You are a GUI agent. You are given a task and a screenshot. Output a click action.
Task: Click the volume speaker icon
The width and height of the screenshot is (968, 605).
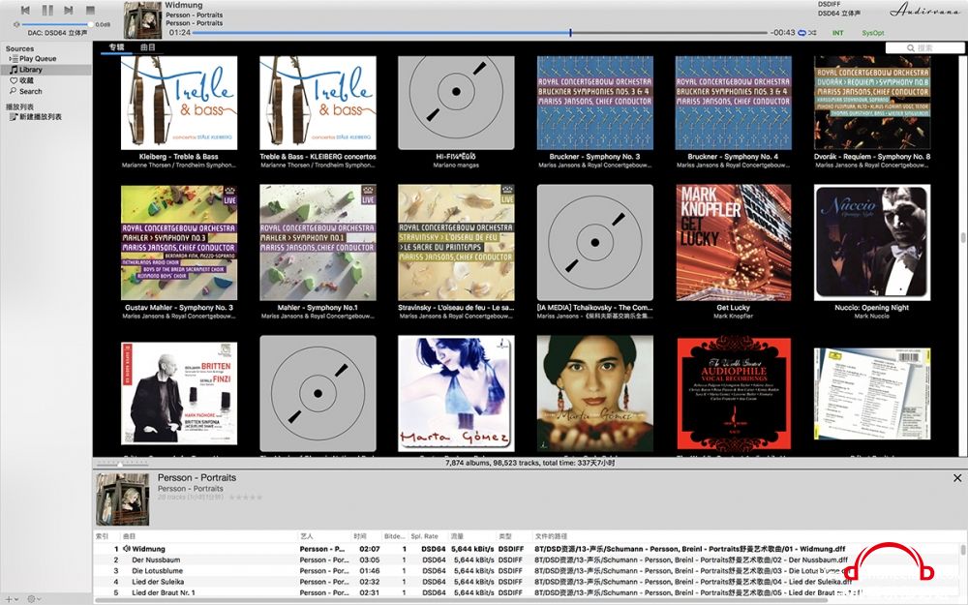pos(16,25)
